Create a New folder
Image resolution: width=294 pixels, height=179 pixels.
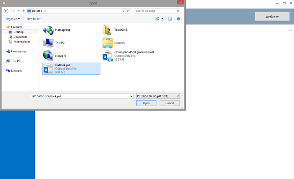[x=33, y=19]
